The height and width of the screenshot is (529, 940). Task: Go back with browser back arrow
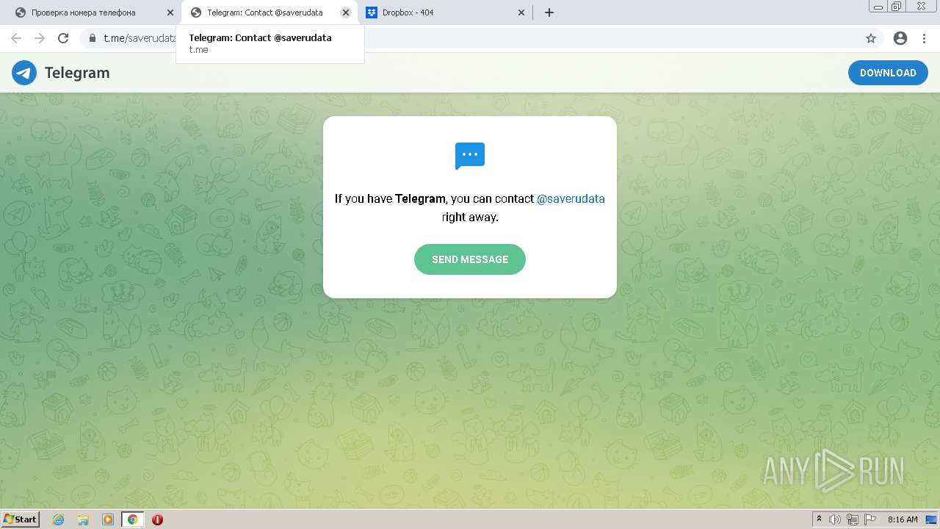point(16,38)
